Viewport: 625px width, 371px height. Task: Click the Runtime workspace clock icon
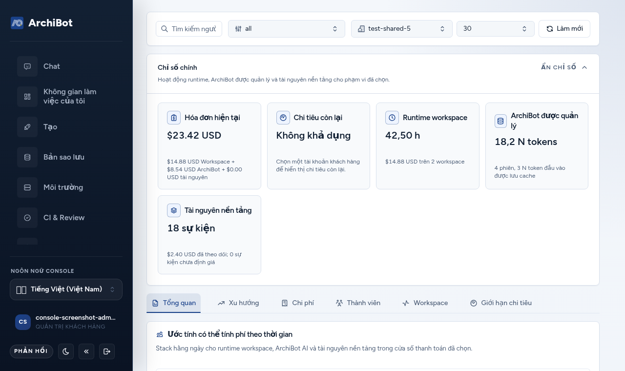point(392,118)
